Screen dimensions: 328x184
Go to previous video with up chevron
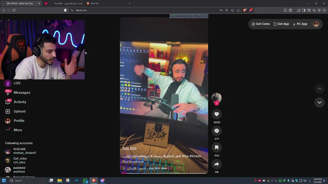point(319,89)
